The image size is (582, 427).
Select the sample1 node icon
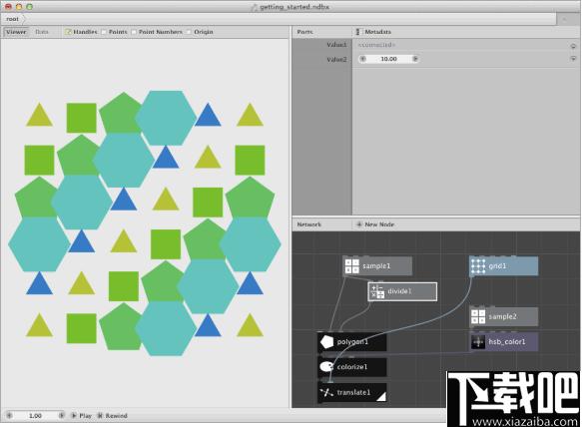pyautogui.click(x=351, y=266)
